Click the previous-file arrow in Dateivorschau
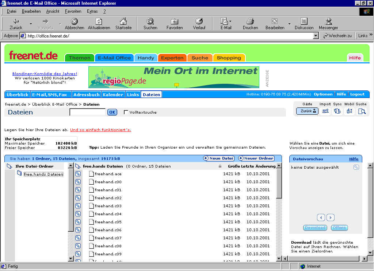 [x=321, y=217]
